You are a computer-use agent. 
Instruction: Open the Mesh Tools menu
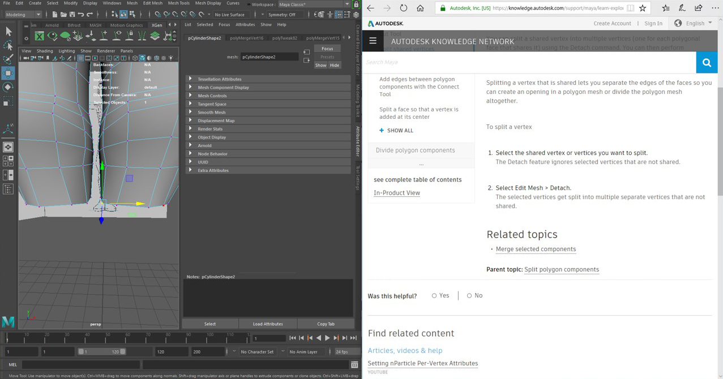click(178, 3)
